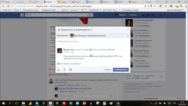The image size is (188, 106).
Task: Open account settings dropdown arrow in header
Action: (165, 15)
